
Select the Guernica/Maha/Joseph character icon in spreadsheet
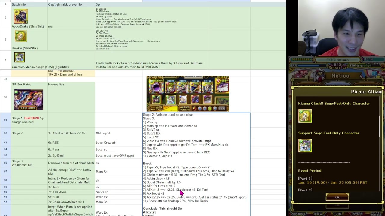[20, 57]
